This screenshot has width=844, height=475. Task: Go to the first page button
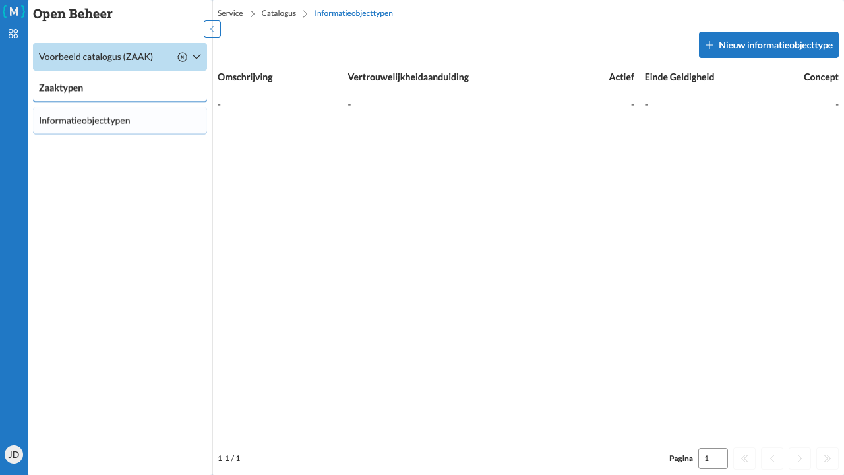tap(744, 459)
